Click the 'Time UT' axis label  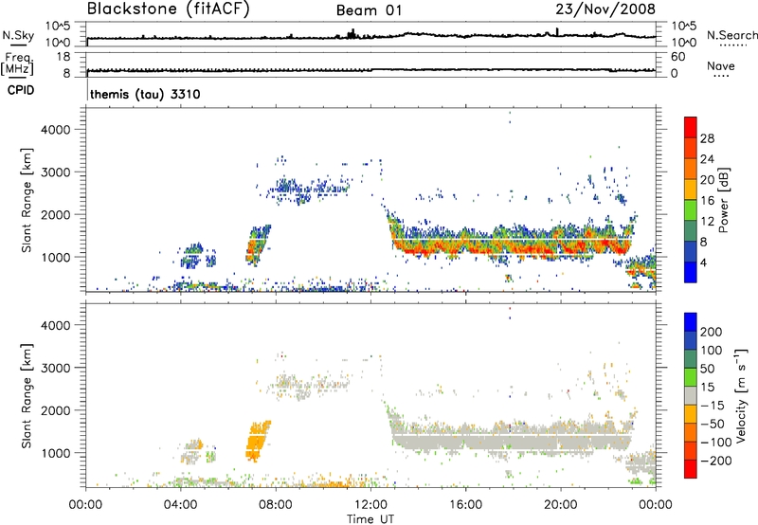[370, 518]
